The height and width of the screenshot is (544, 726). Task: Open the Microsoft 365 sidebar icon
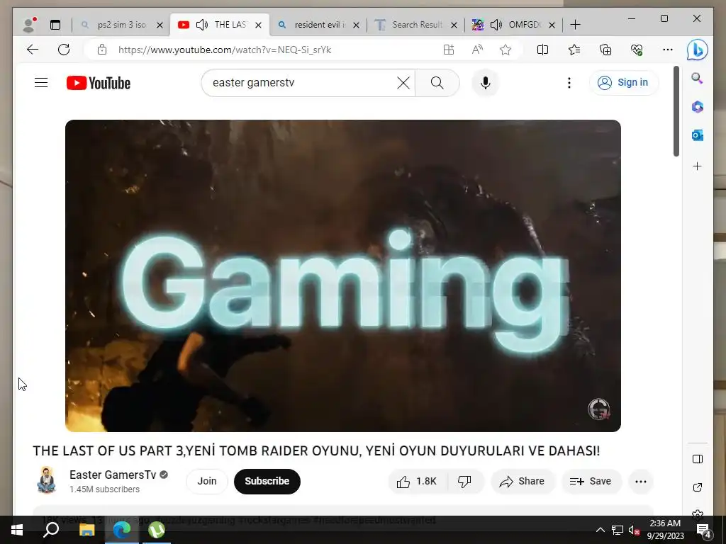tap(698, 107)
